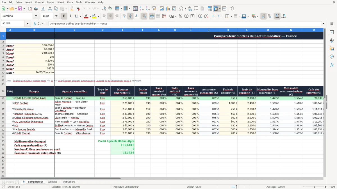Toggle Italic formatting
This screenshot has width=337, height=189.
[70, 16]
